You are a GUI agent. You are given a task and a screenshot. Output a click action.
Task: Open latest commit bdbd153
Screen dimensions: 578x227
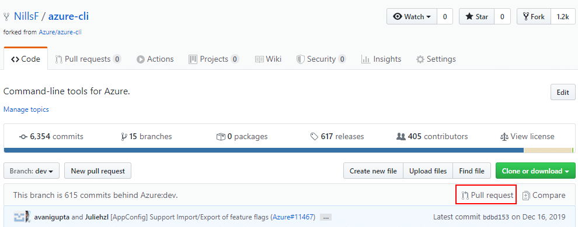click(496, 217)
